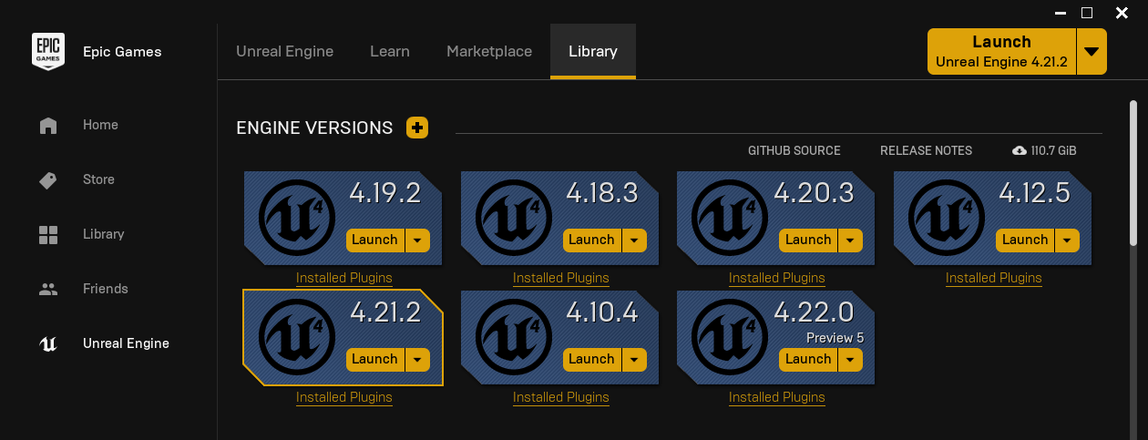
Task: Click the Unreal logo on the 4.19.2 card
Action: [296, 218]
